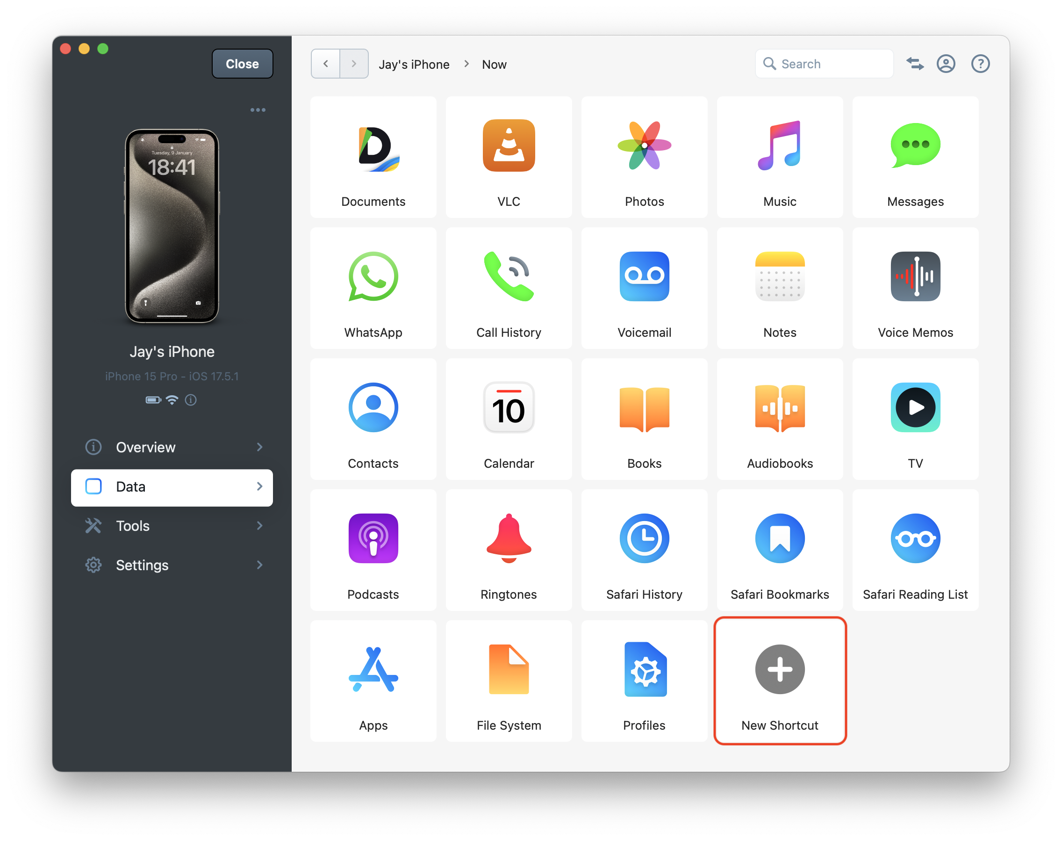1062x841 pixels.
Task: Open the Call History tile
Action: coord(509,288)
